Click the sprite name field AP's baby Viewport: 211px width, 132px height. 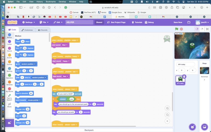coord(185,64)
